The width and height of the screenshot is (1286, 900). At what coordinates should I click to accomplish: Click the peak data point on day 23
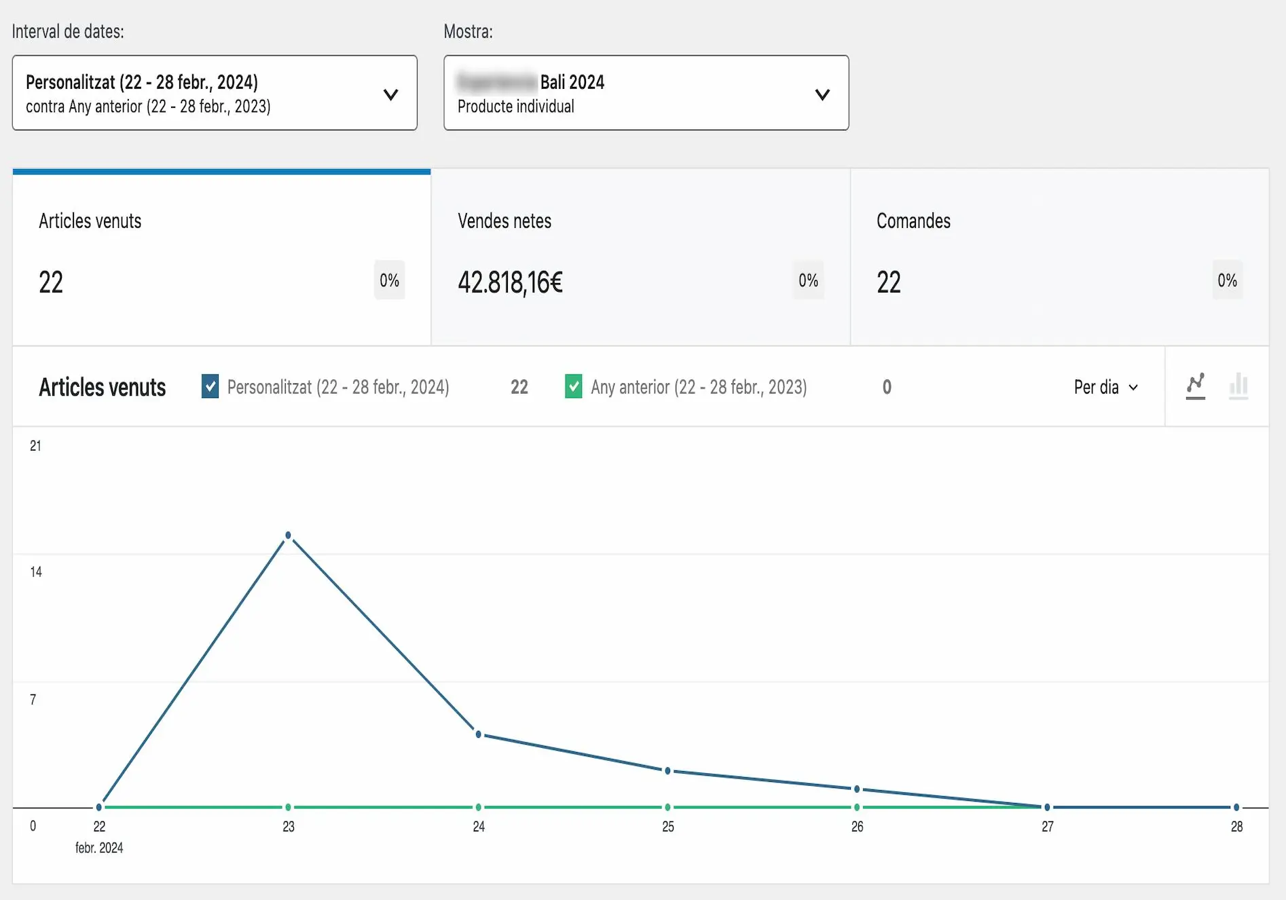289,536
